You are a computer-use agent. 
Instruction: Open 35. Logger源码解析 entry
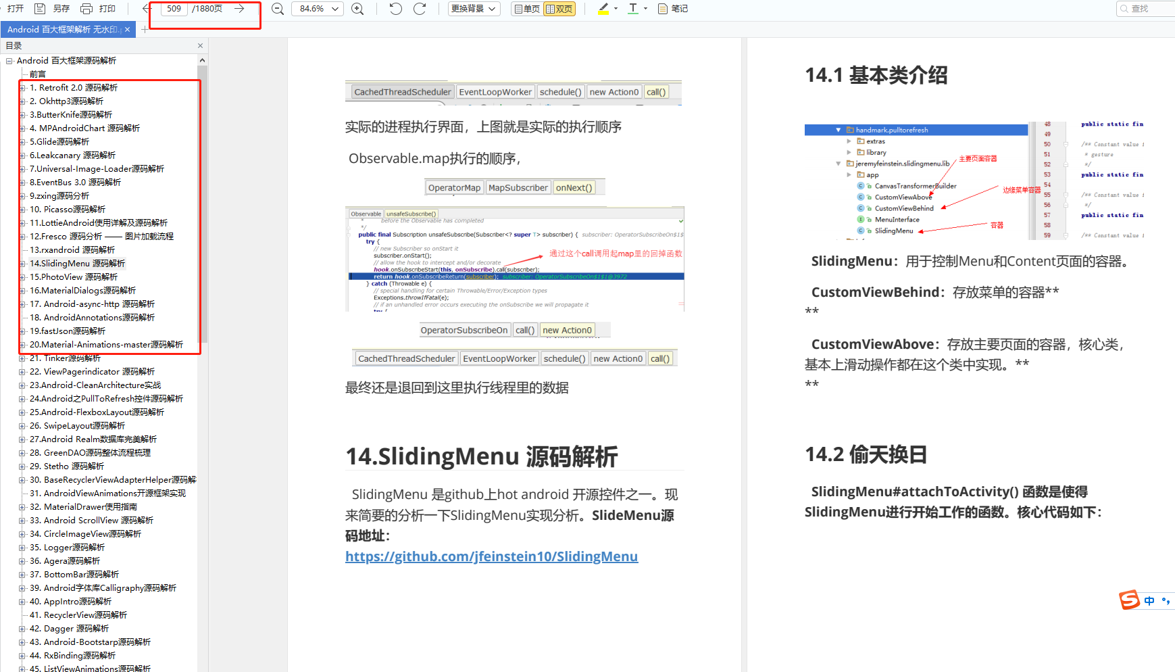pyautogui.click(x=67, y=548)
